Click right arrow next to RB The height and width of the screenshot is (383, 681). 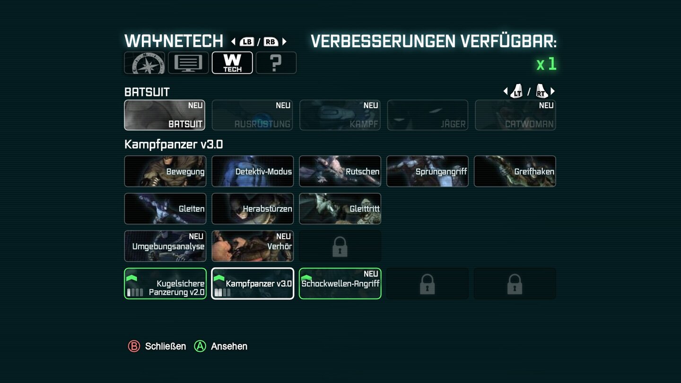[284, 42]
